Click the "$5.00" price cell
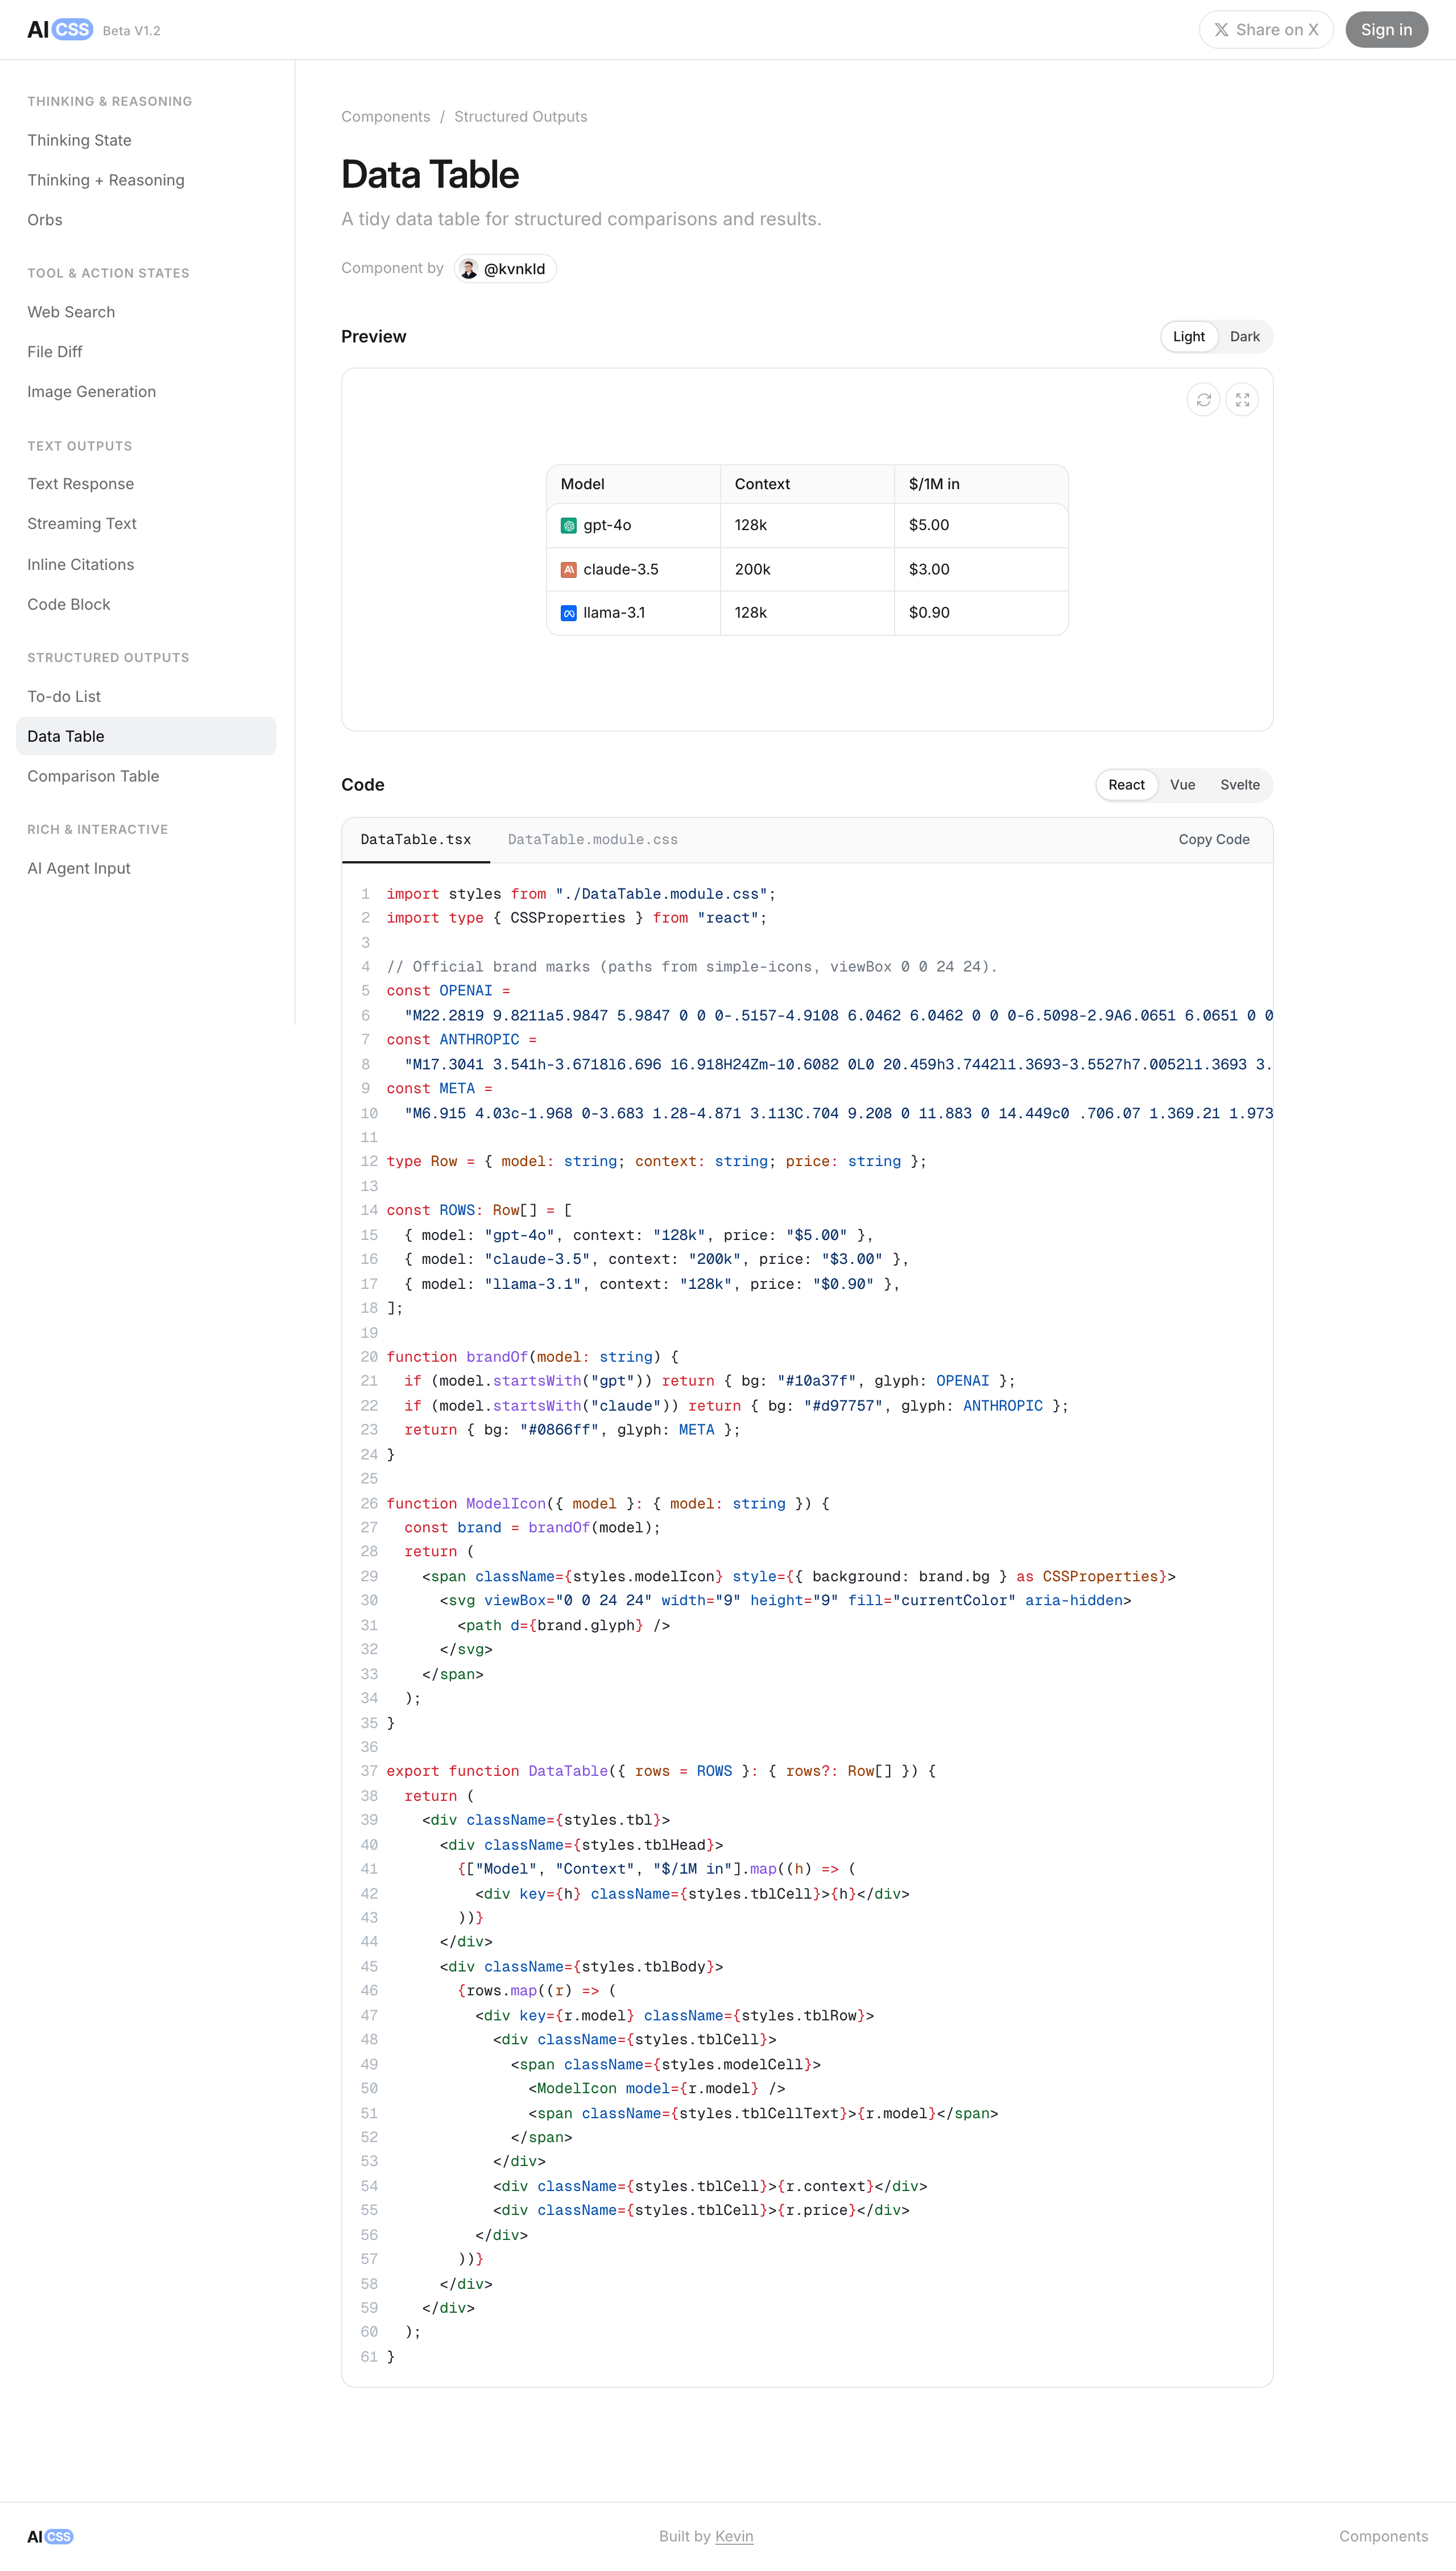The image size is (1456, 2571). [x=981, y=526]
